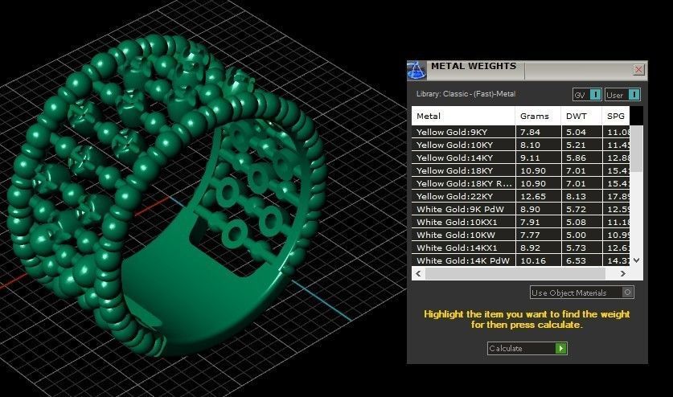673x397 pixels.
Task: Select the Yellow Gold:9KY row
Action: coord(521,132)
